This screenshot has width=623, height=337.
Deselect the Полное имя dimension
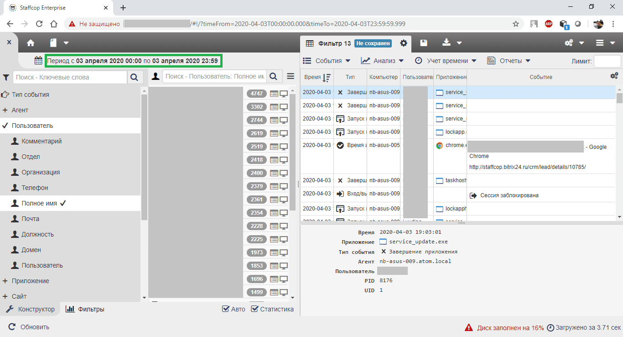[x=71, y=203]
